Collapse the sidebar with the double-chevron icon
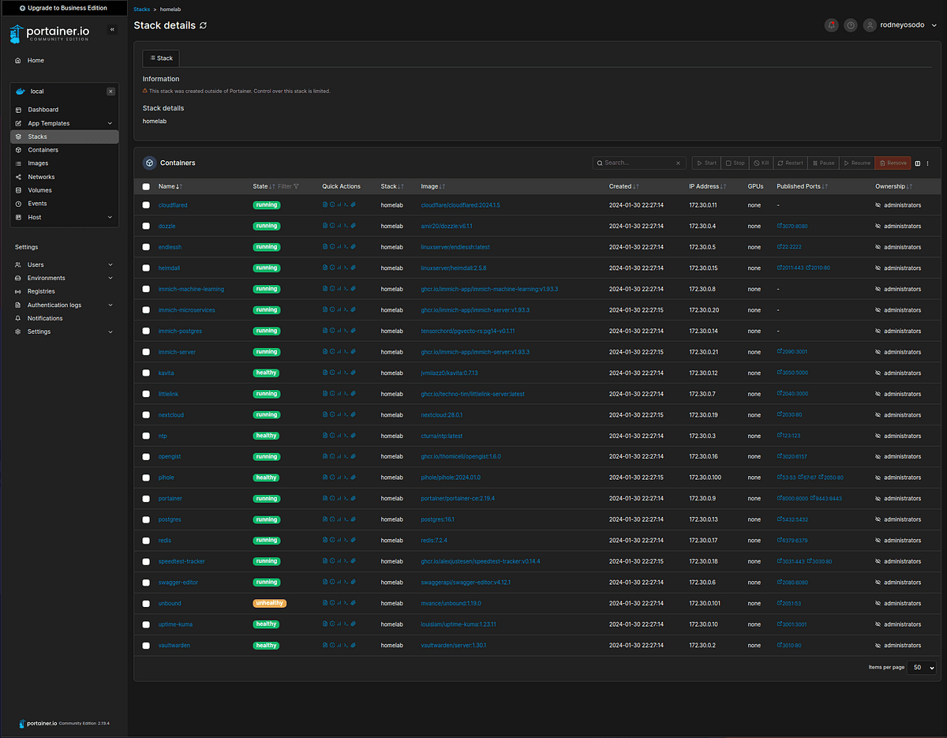947x738 pixels. click(112, 29)
